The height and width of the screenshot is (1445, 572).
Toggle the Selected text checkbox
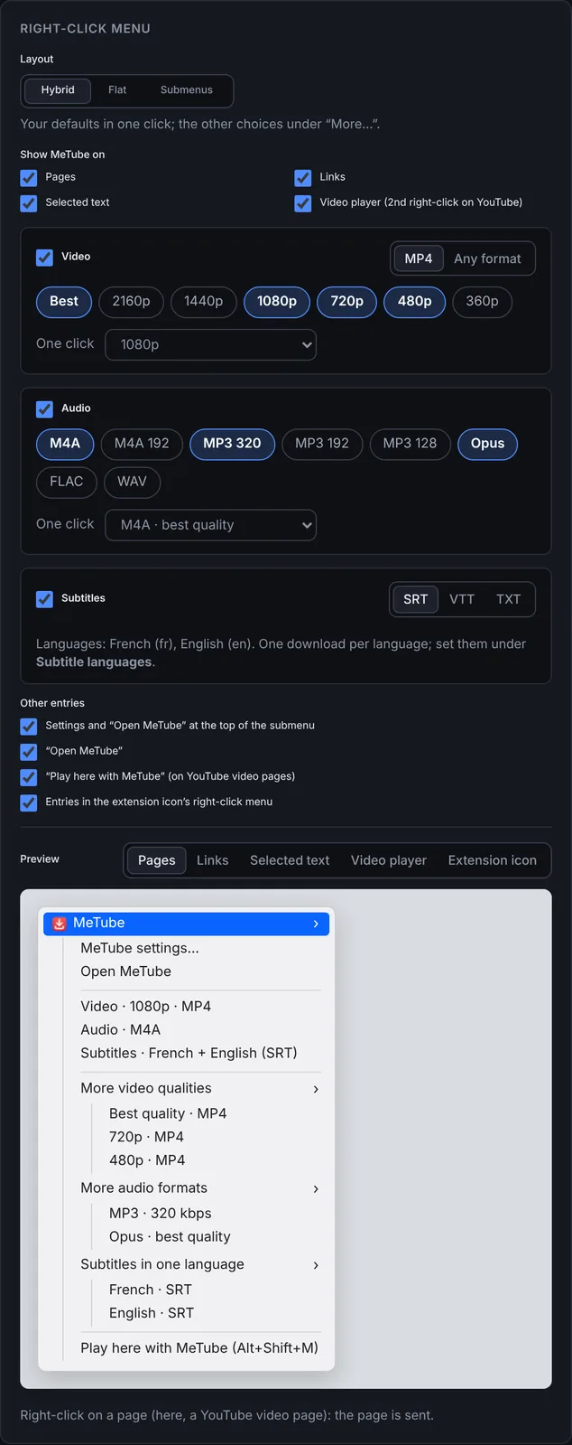[29, 203]
